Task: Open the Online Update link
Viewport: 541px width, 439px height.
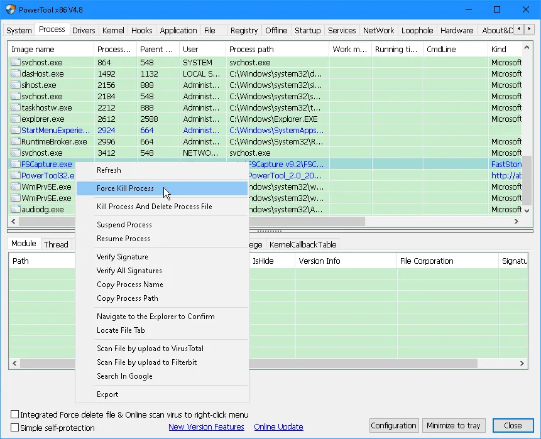Action: pos(278,426)
